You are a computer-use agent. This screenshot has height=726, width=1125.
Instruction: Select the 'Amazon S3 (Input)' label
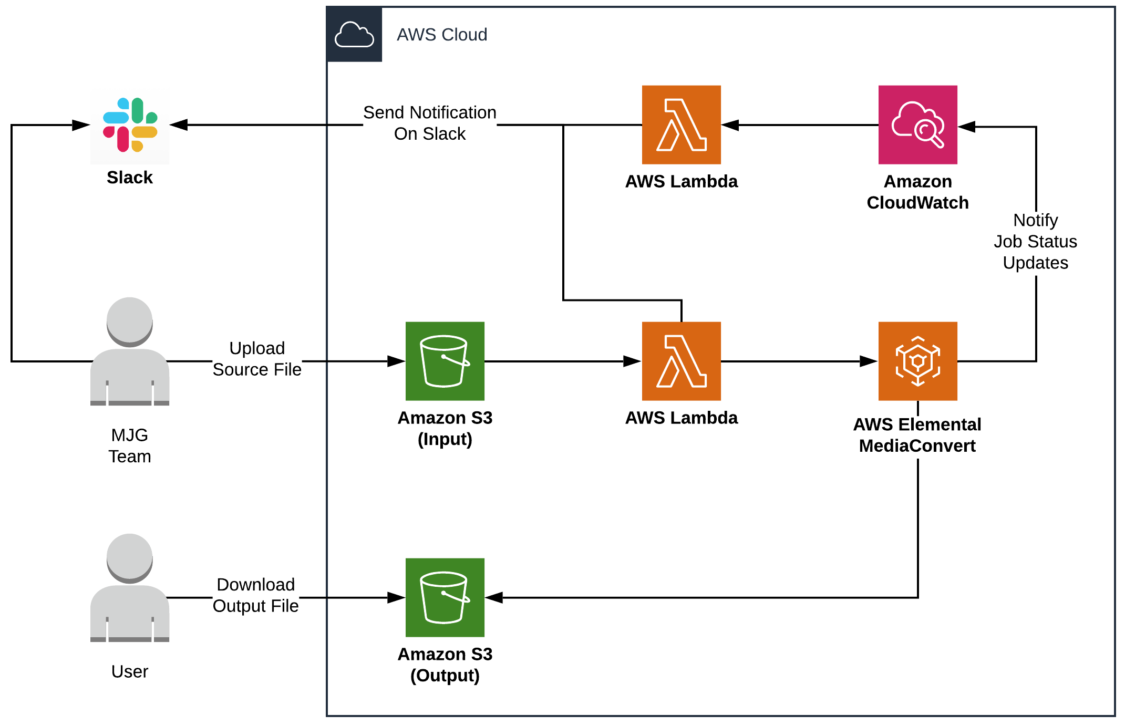click(x=445, y=428)
